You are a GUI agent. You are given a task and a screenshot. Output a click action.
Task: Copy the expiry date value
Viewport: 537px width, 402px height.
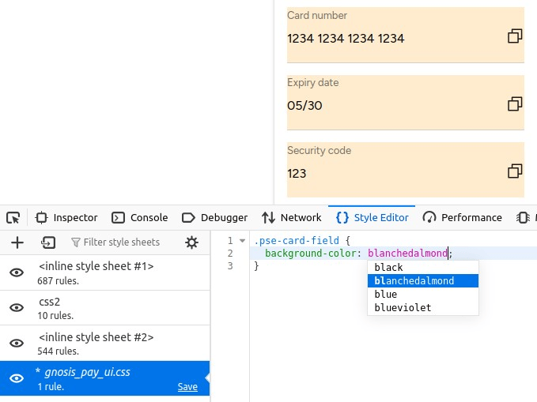coord(515,103)
